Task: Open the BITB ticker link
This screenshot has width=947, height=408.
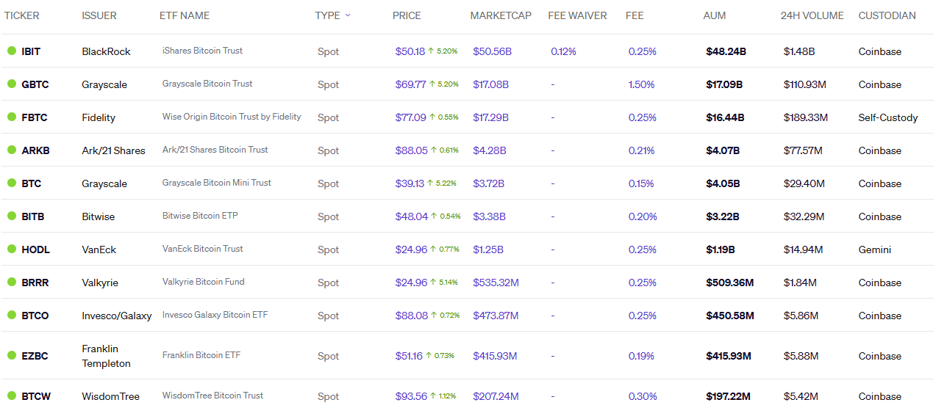Action: point(32,216)
